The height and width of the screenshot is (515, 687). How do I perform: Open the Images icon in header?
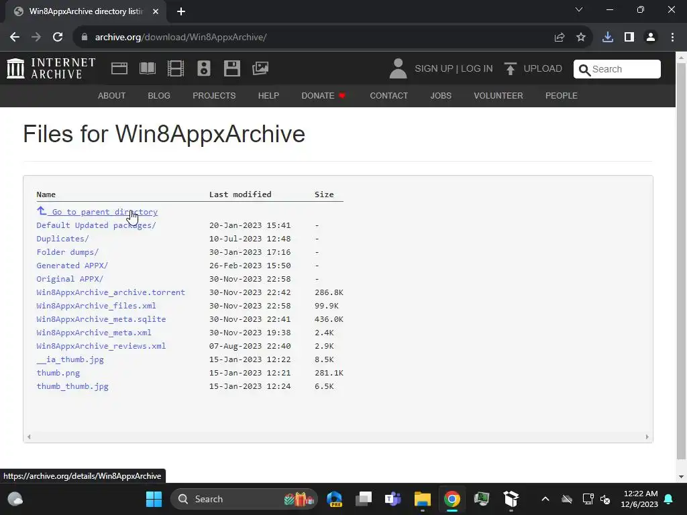coord(260,68)
